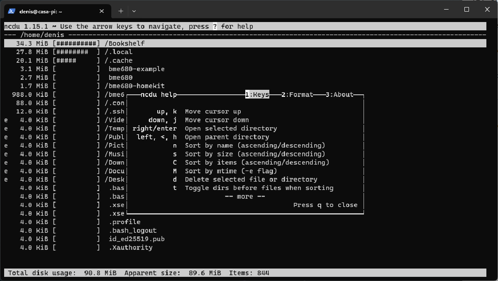This screenshot has height=281, width=498.
Task: Click the 'Items: 844' status entry
Action: point(249,273)
